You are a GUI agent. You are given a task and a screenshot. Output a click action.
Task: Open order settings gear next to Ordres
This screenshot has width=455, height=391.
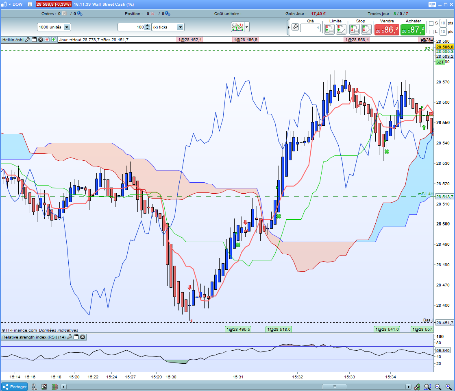coord(80,14)
